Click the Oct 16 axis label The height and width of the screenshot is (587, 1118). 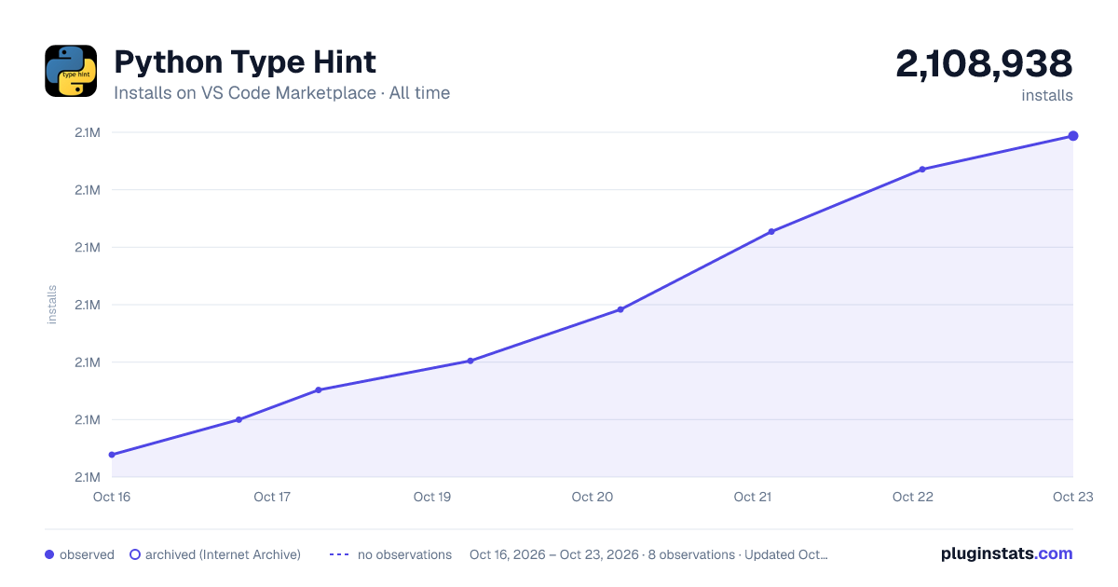112,497
